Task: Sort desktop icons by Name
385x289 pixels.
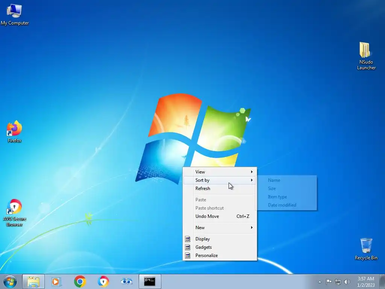Action: tap(287, 180)
